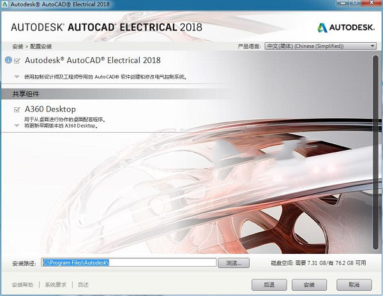This screenshot has width=383, height=296.
Task: Open the 自述 readme link
Action: click(x=83, y=284)
